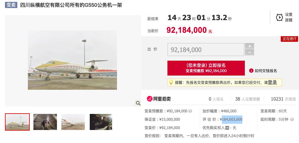The image size is (299, 143).
Task: Decrease bid with the minus stepper
Action: click(x=249, y=52)
